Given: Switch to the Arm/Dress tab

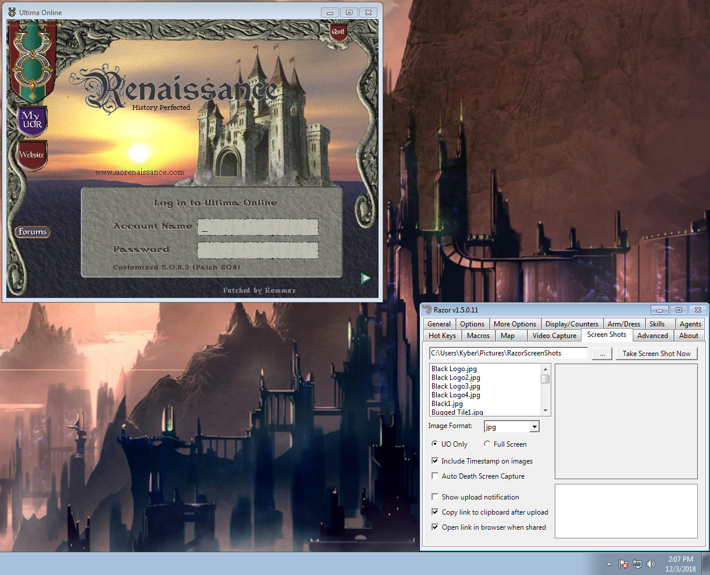Looking at the screenshot, I should coord(624,324).
